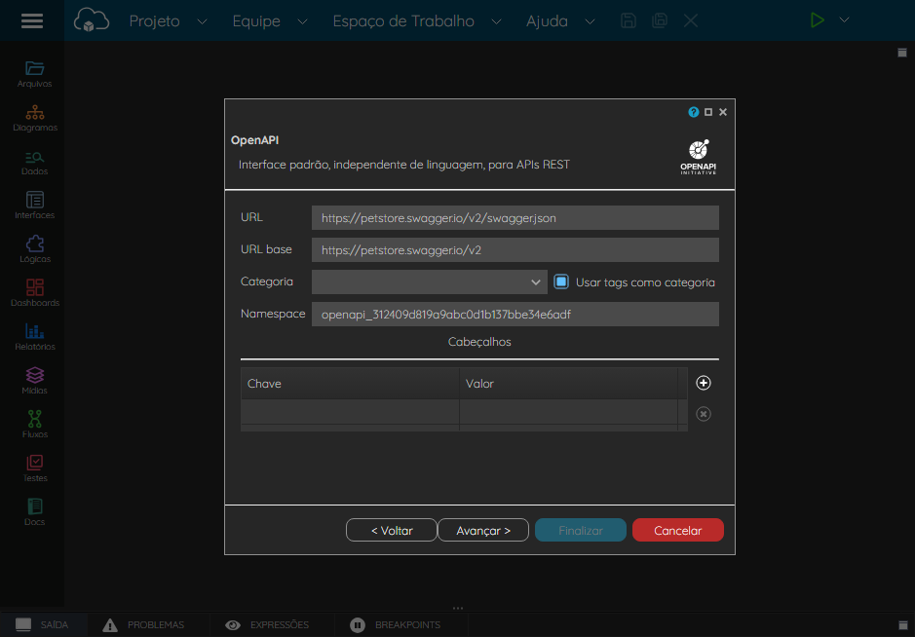915x637 pixels.
Task: Click the < Voltar button
Action: pyautogui.click(x=392, y=530)
